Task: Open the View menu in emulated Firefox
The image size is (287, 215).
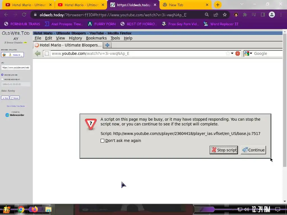Action: tap(61, 38)
